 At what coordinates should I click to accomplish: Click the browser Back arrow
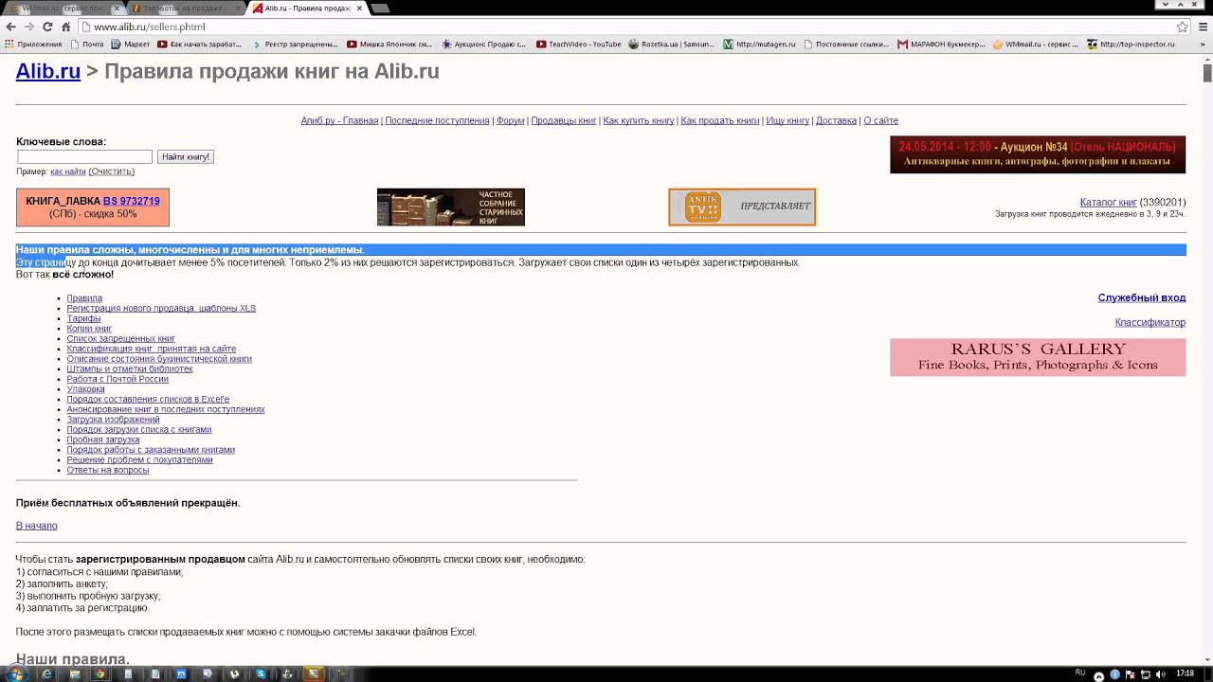pyautogui.click(x=11, y=27)
